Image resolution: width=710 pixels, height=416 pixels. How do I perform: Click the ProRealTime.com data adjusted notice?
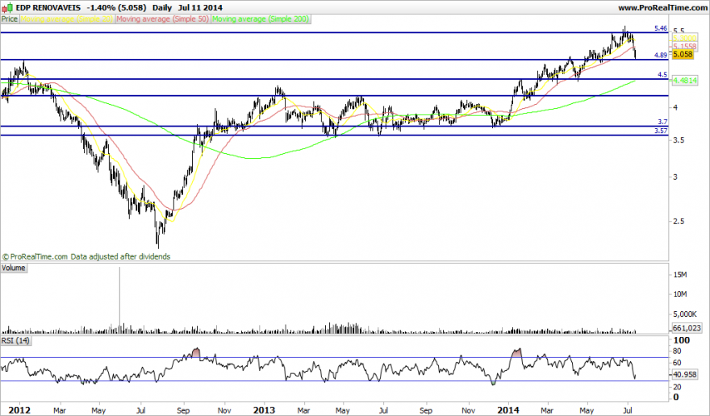pos(86,256)
